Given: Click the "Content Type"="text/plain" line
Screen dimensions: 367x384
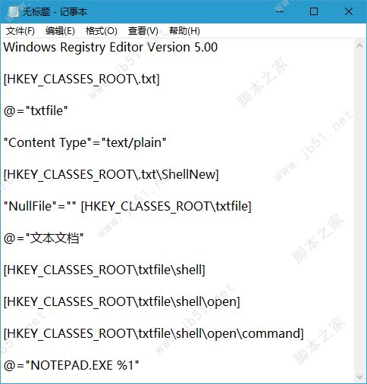Looking at the screenshot, I should point(85,142).
